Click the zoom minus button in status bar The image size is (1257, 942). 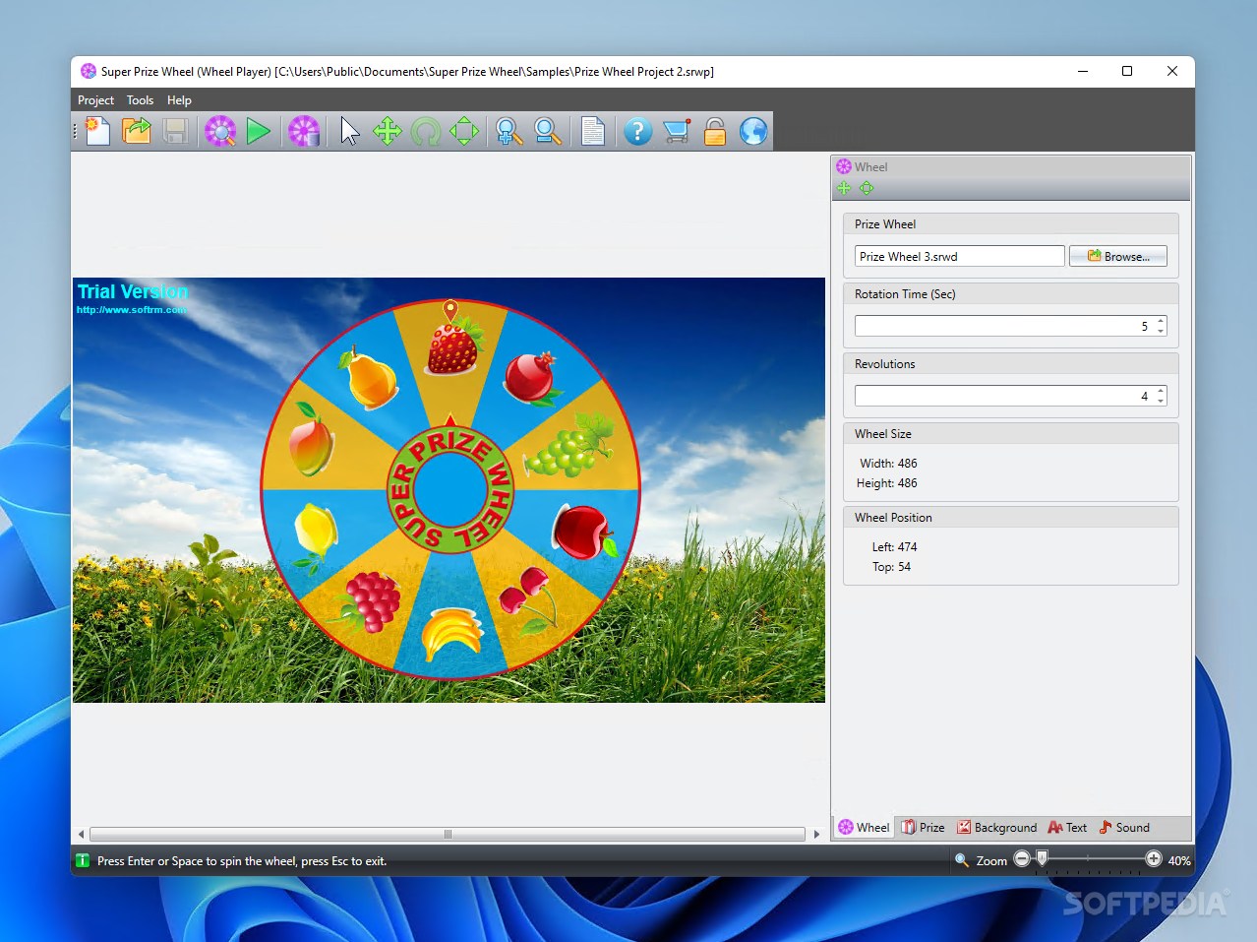click(1022, 859)
